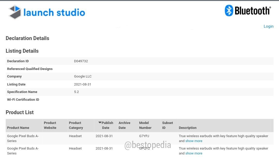Click Headset category in G7YPJ row
279x164 pixels.
(x=75, y=136)
